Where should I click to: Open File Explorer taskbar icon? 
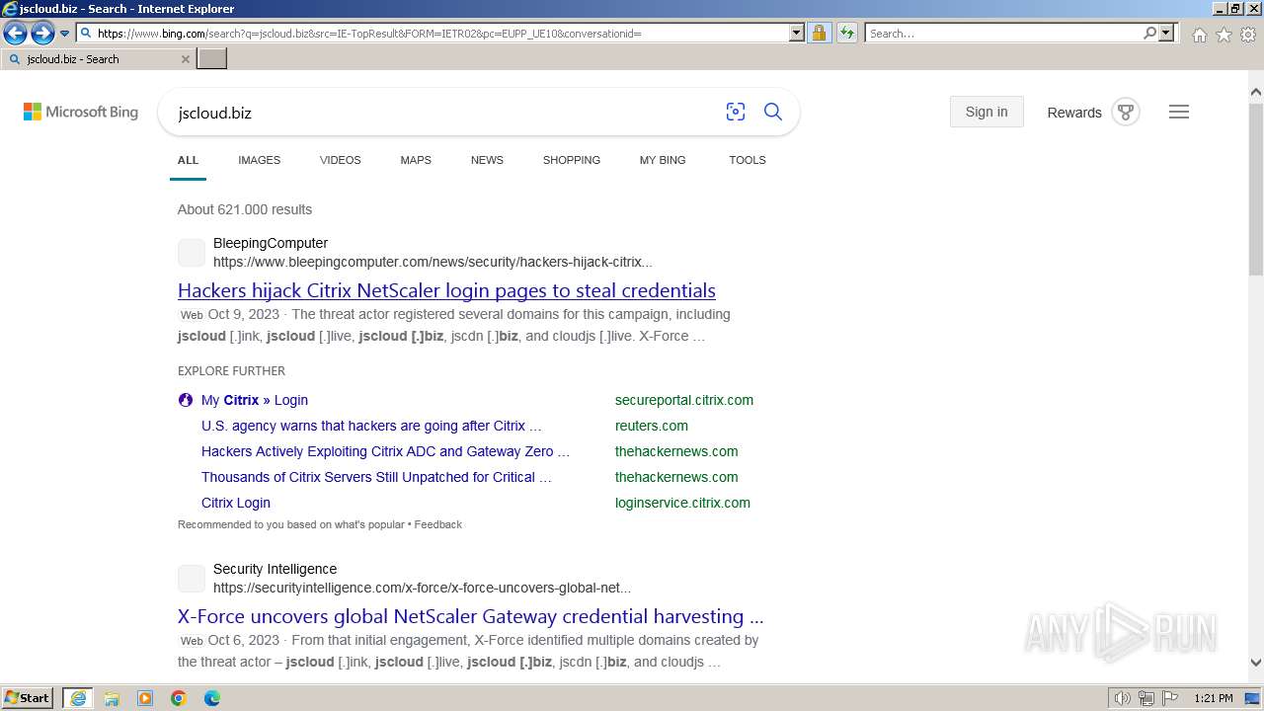tap(112, 698)
